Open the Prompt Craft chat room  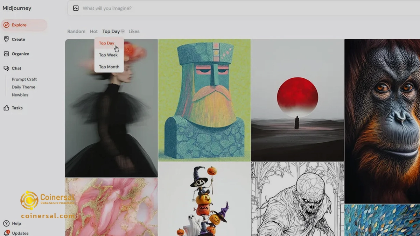24,79
